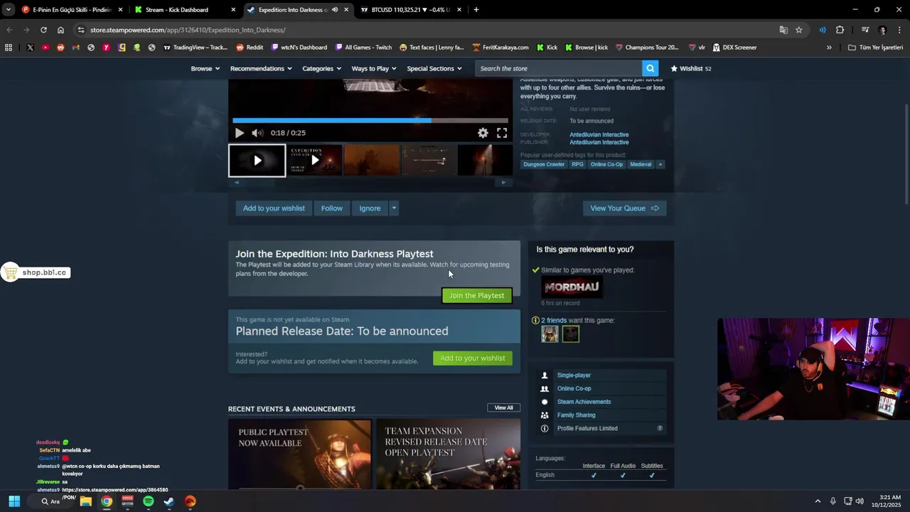Expand the Recommendations menu
The height and width of the screenshot is (512, 910).
(x=261, y=68)
